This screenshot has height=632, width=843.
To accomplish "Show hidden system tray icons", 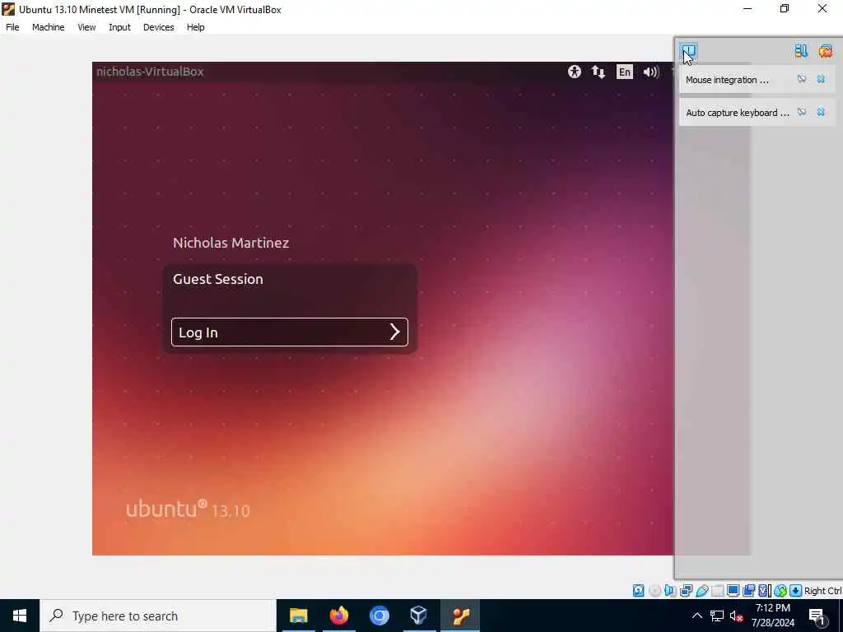I will click(696, 616).
